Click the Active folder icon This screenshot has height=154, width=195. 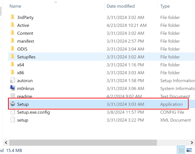[12, 25]
